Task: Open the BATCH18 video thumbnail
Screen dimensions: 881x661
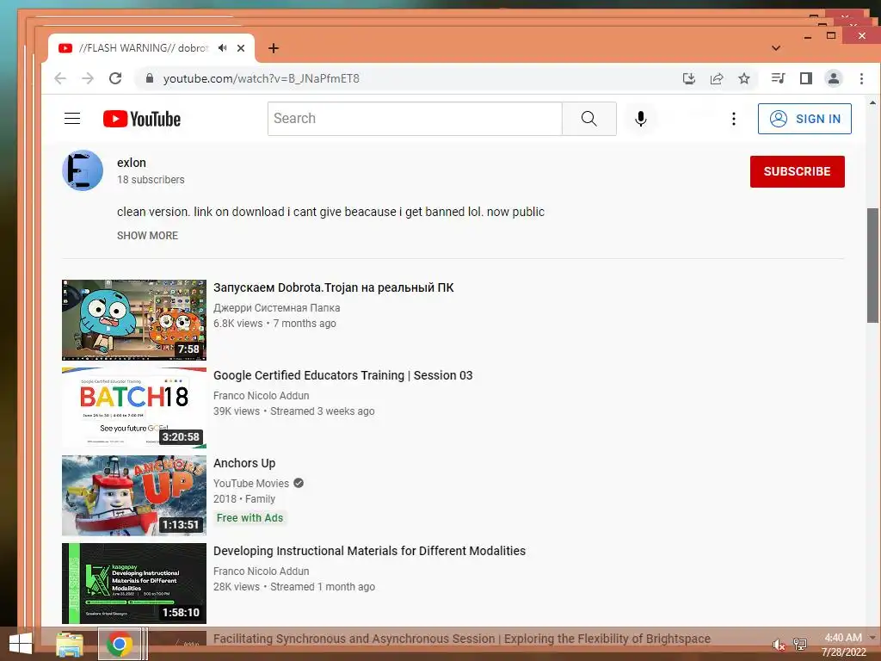Action: pos(133,407)
